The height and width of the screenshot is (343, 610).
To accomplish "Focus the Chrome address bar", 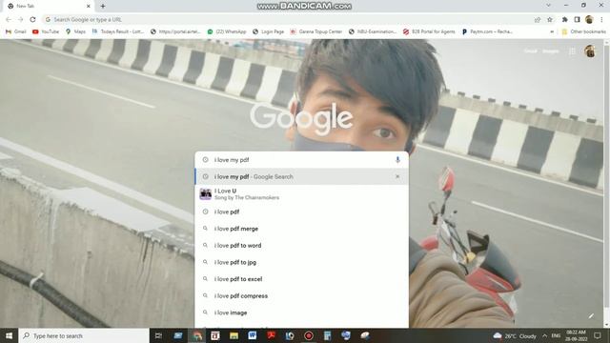I will 286,19.
